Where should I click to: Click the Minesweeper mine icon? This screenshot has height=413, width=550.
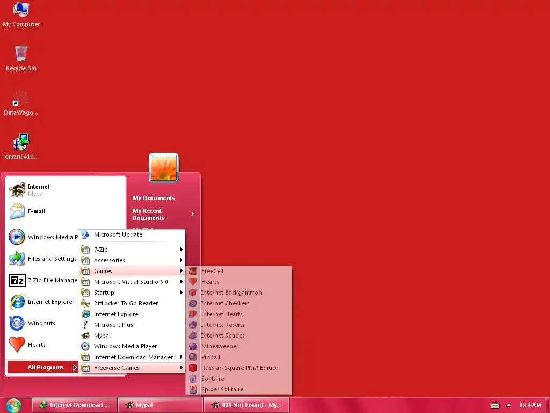193,346
